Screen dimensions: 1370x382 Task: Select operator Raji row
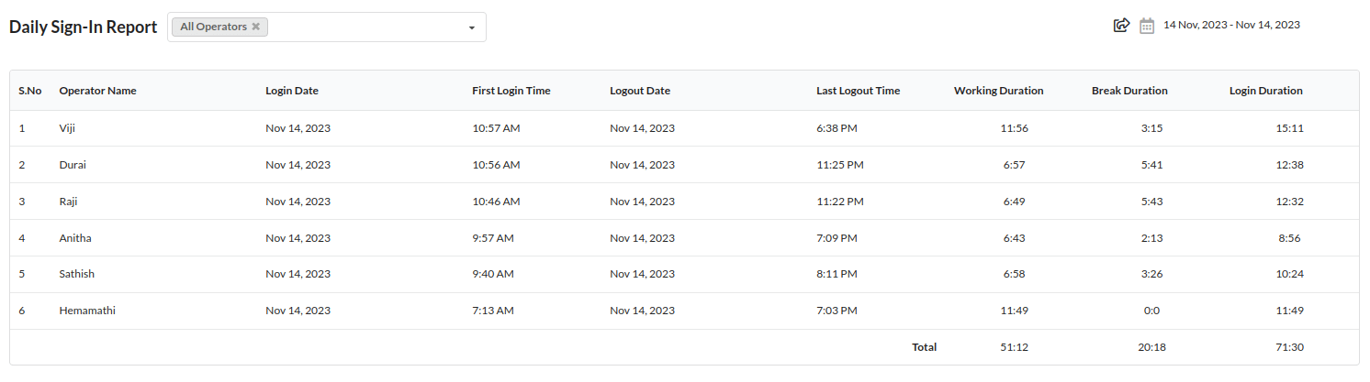coord(684,202)
